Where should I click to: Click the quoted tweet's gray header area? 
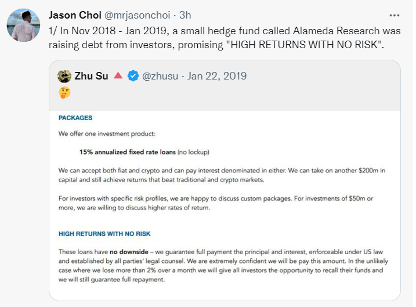click(x=290, y=93)
